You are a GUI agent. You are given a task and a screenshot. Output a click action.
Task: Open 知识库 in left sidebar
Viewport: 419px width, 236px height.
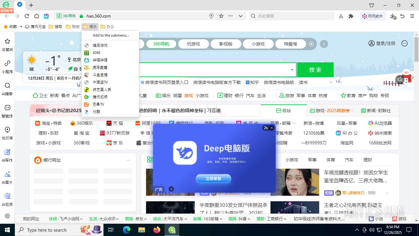click(7, 133)
